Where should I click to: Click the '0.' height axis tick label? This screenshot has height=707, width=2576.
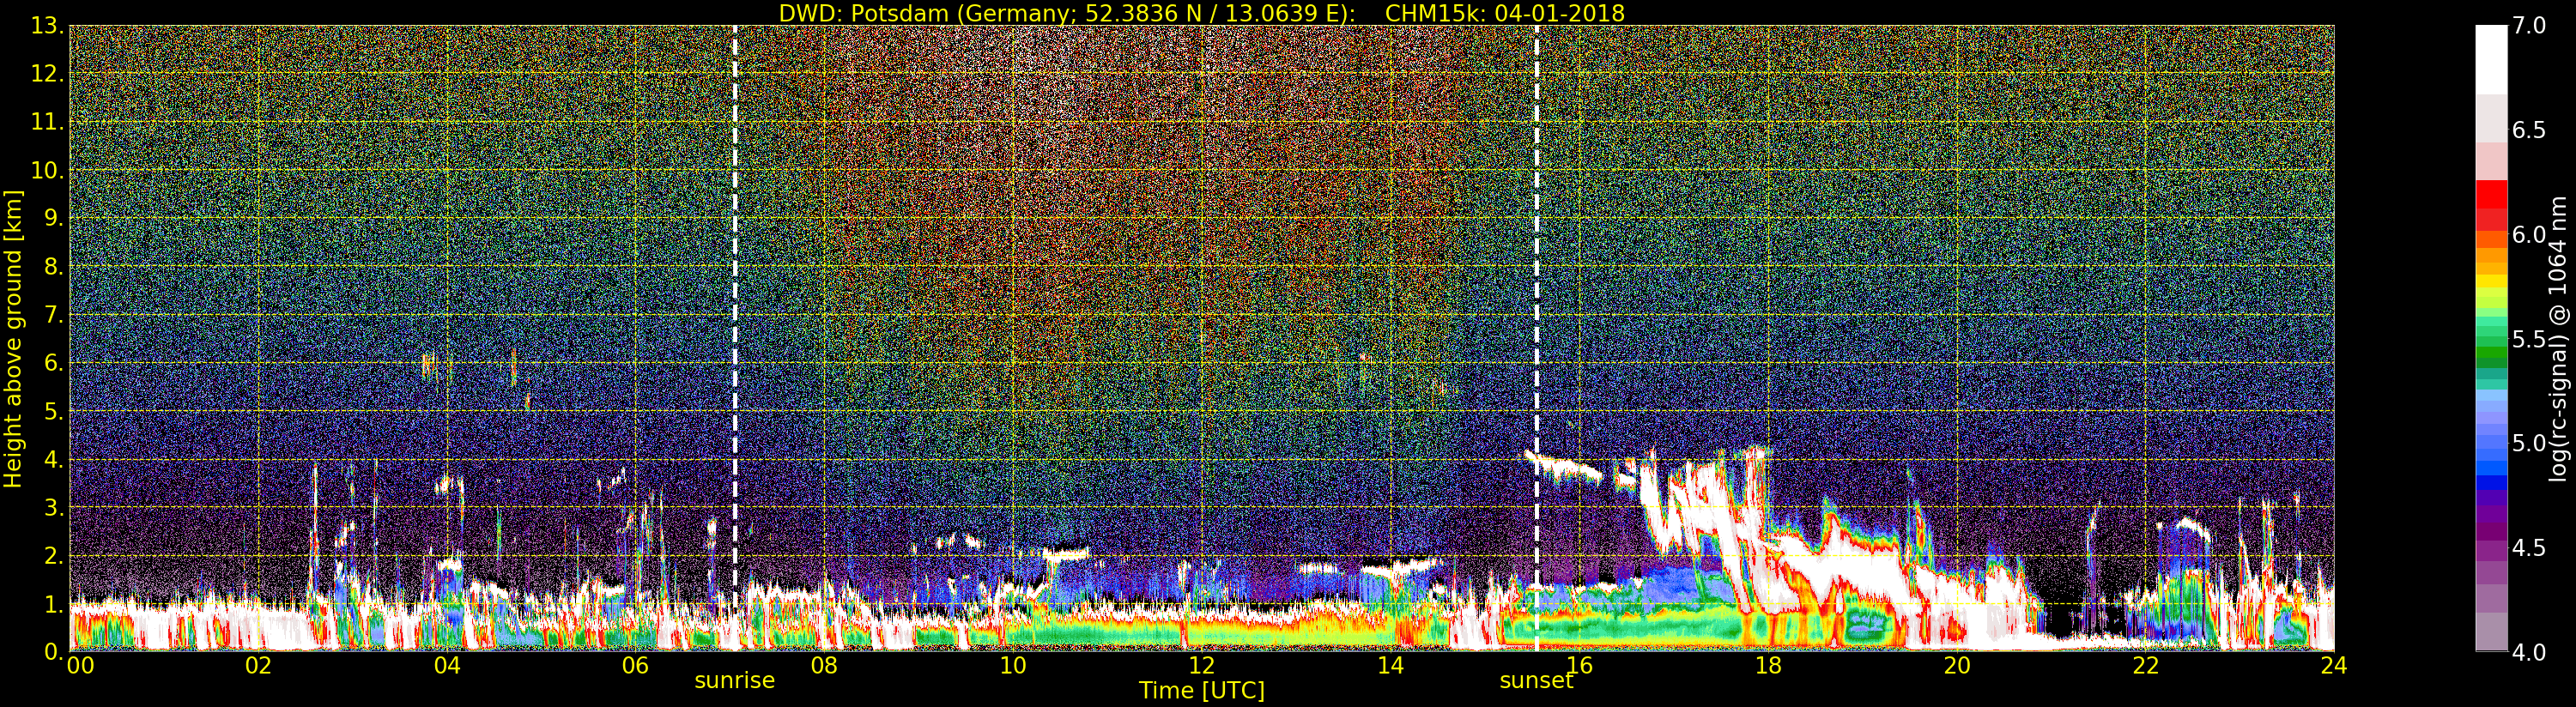click(53, 652)
